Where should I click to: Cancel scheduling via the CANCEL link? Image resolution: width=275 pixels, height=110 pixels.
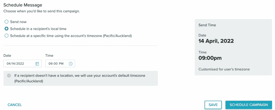point(15,105)
